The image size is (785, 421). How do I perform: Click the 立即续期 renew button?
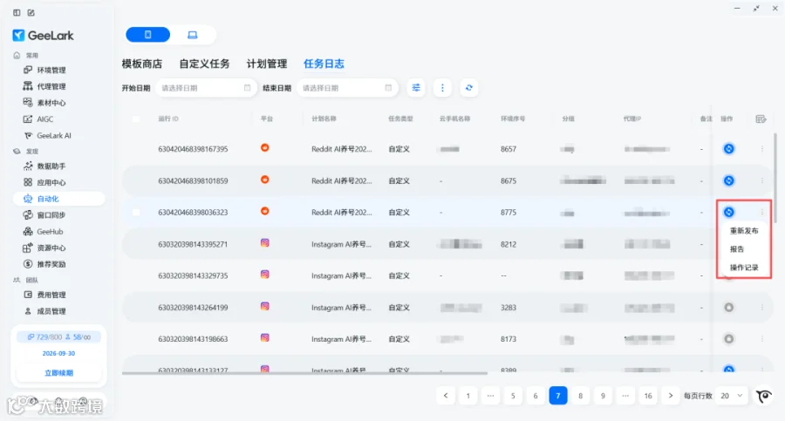pyautogui.click(x=58, y=373)
